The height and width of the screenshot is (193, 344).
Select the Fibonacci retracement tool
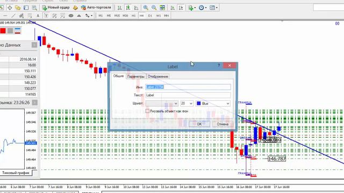point(30,16)
